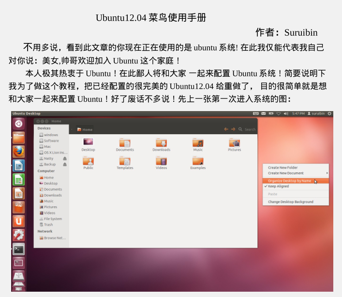Open the Desktop folder thumbnail icon
The width and height of the screenshot is (342, 297).
[89, 142]
